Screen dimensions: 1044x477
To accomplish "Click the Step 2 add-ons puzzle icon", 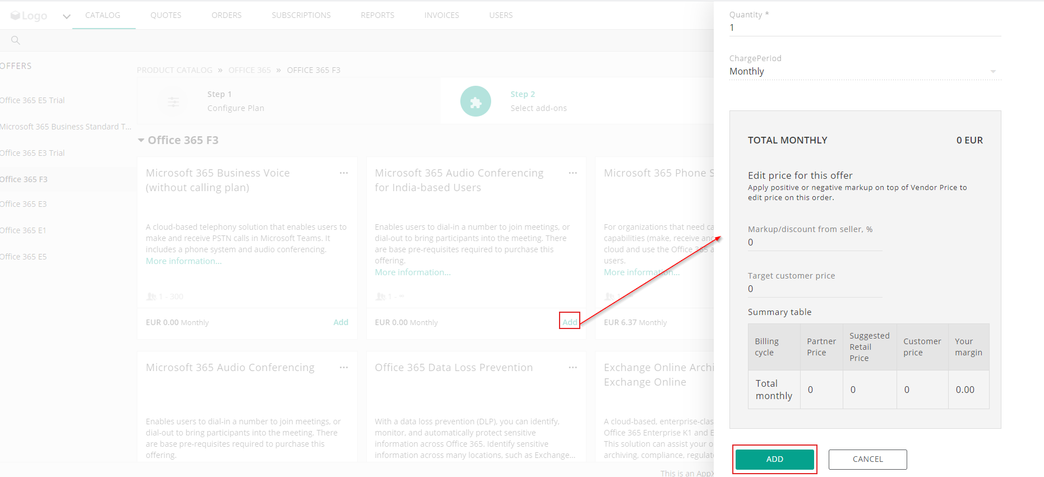I will click(x=475, y=101).
